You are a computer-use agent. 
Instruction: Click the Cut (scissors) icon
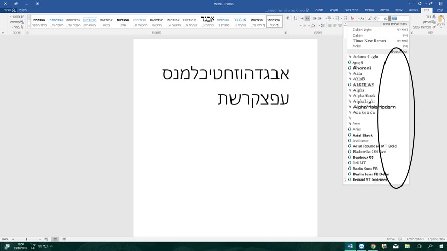point(434,16)
